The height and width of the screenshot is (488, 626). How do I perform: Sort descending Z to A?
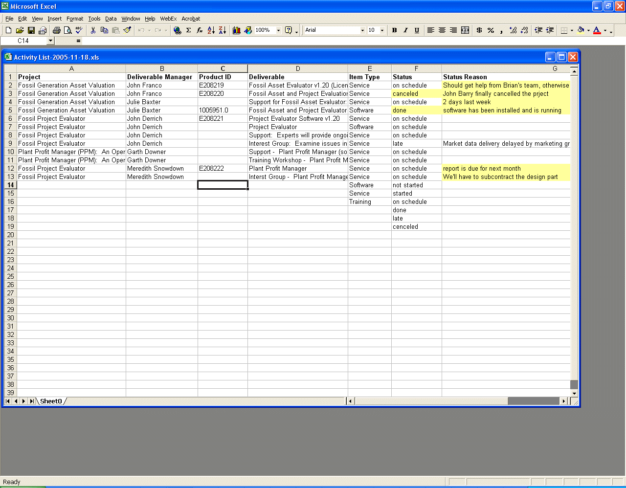click(222, 30)
